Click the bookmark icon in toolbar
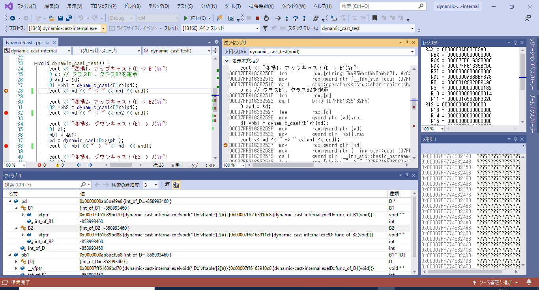Viewport: 539px width, 290px height. click(374, 18)
